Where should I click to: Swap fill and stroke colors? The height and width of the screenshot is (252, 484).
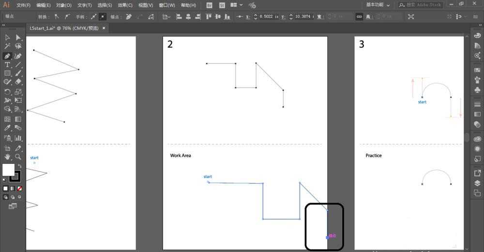pyautogui.click(x=20, y=166)
